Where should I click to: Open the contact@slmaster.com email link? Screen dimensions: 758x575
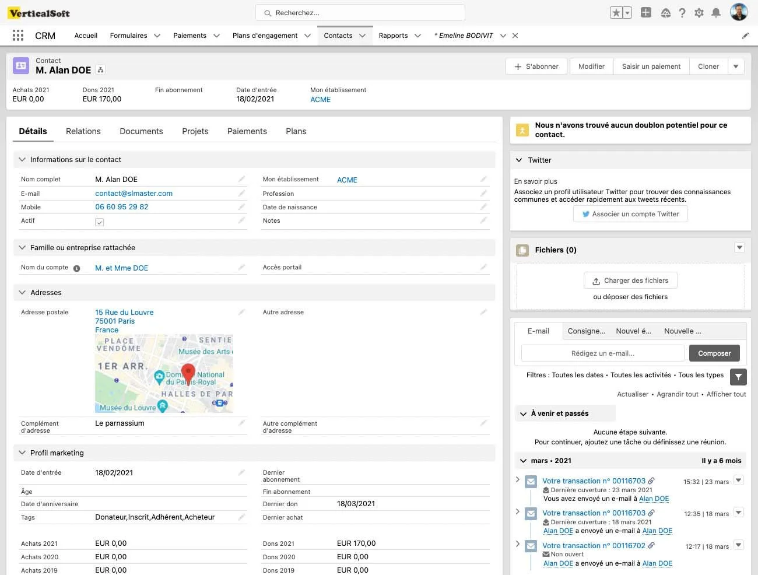pos(134,194)
